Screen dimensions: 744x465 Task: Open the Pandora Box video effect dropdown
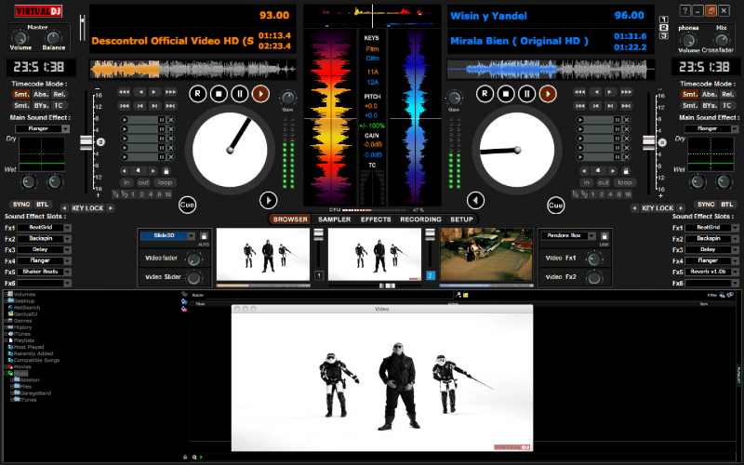pyautogui.click(x=568, y=236)
